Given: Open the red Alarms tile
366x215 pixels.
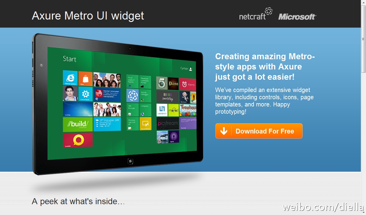Looking at the screenshot, I should 188,84.
